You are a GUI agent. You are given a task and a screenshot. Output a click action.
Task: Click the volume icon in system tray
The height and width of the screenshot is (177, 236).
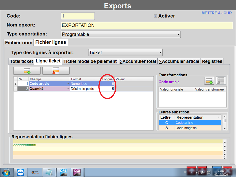[x=197, y=172]
